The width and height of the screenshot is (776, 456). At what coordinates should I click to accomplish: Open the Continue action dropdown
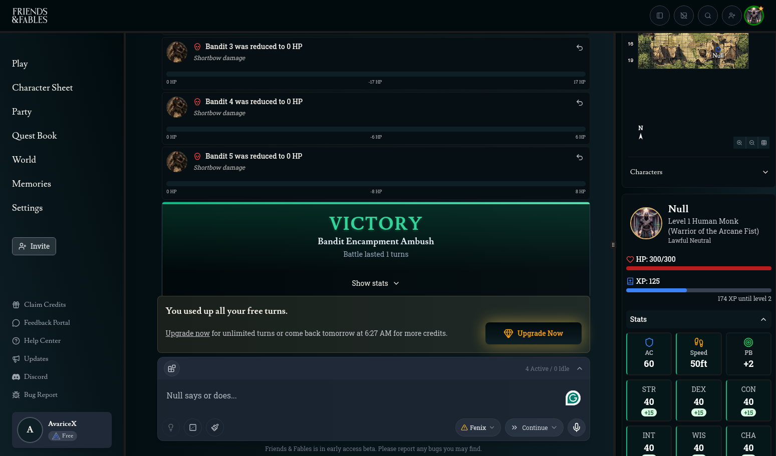click(534, 427)
